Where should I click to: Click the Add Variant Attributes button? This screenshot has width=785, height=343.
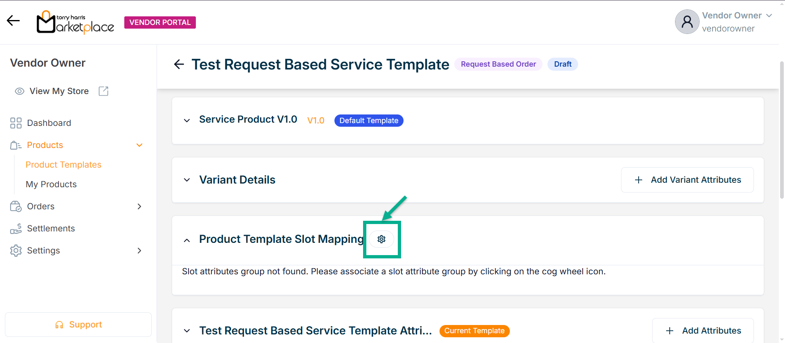point(687,180)
